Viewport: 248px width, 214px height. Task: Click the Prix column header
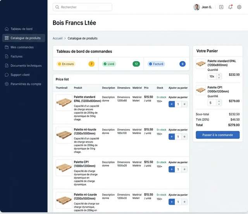coord(146,88)
